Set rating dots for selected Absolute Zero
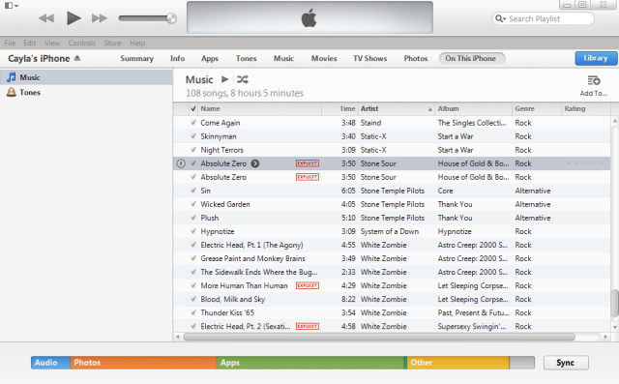This screenshot has width=619, height=384. point(585,163)
